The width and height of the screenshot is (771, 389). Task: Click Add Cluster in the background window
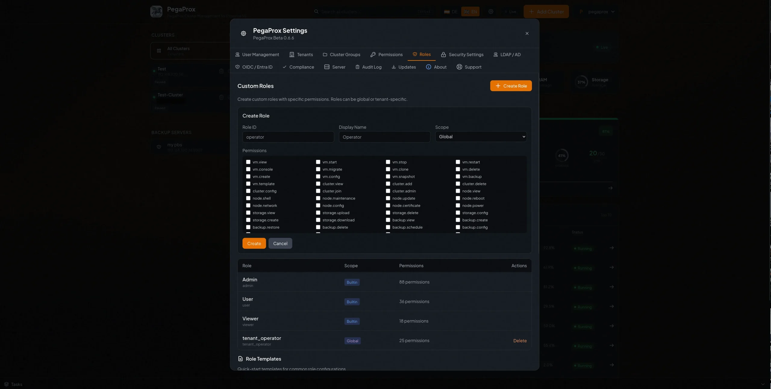pos(546,11)
